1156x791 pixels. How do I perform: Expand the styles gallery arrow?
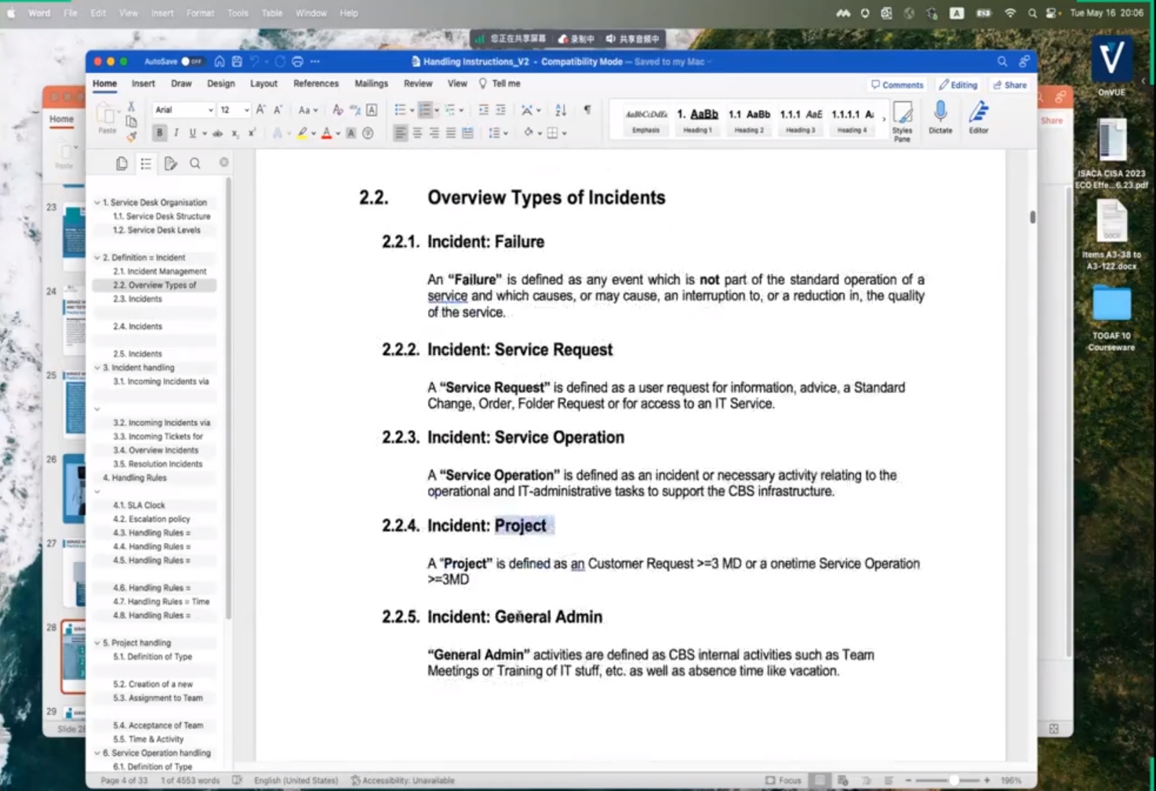click(884, 119)
